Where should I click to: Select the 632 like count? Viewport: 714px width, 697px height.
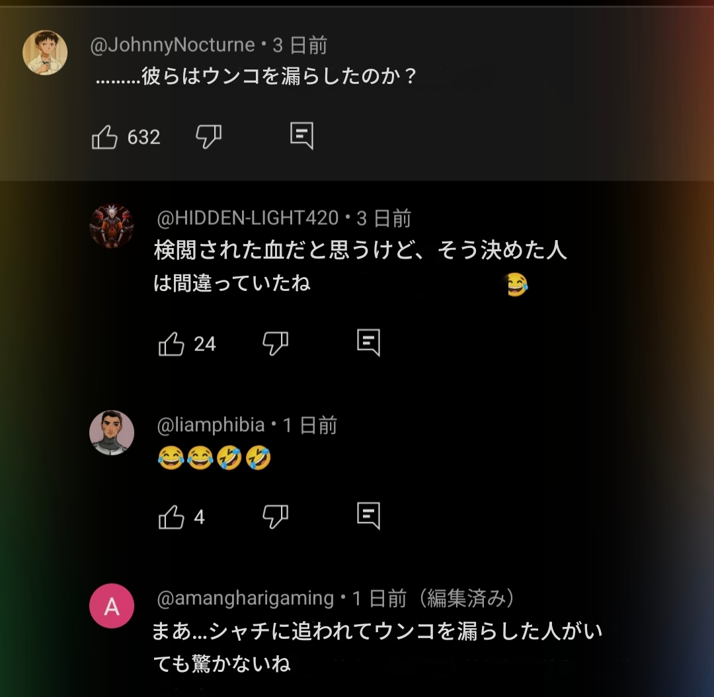coord(143,137)
